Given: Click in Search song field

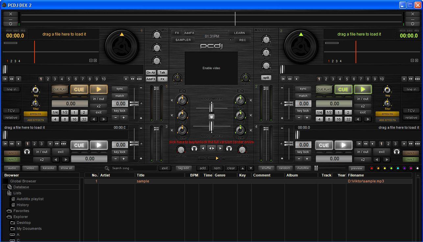Looking at the screenshot, I should [x=133, y=168].
